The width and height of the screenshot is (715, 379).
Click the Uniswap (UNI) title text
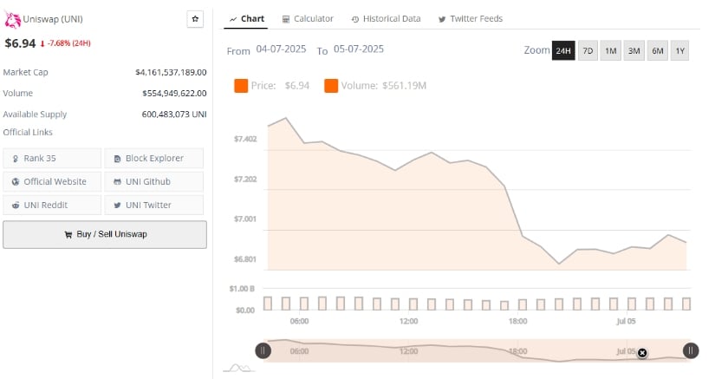[53, 19]
